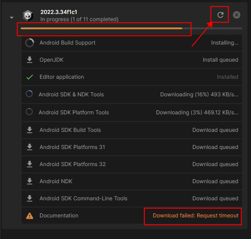Select the OpenJDK row label

coord(51,60)
